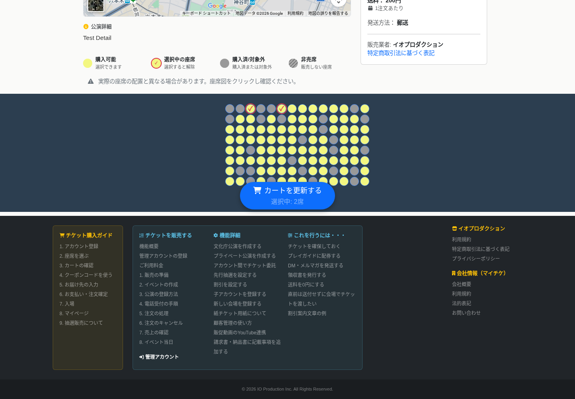Click the grey seat at the top-left corner
Viewport: 575px width, 399px height.
[230, 109]
